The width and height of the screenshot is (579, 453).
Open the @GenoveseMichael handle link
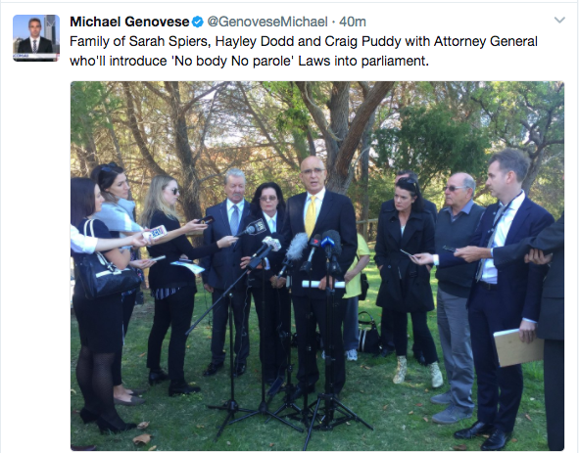267,22
